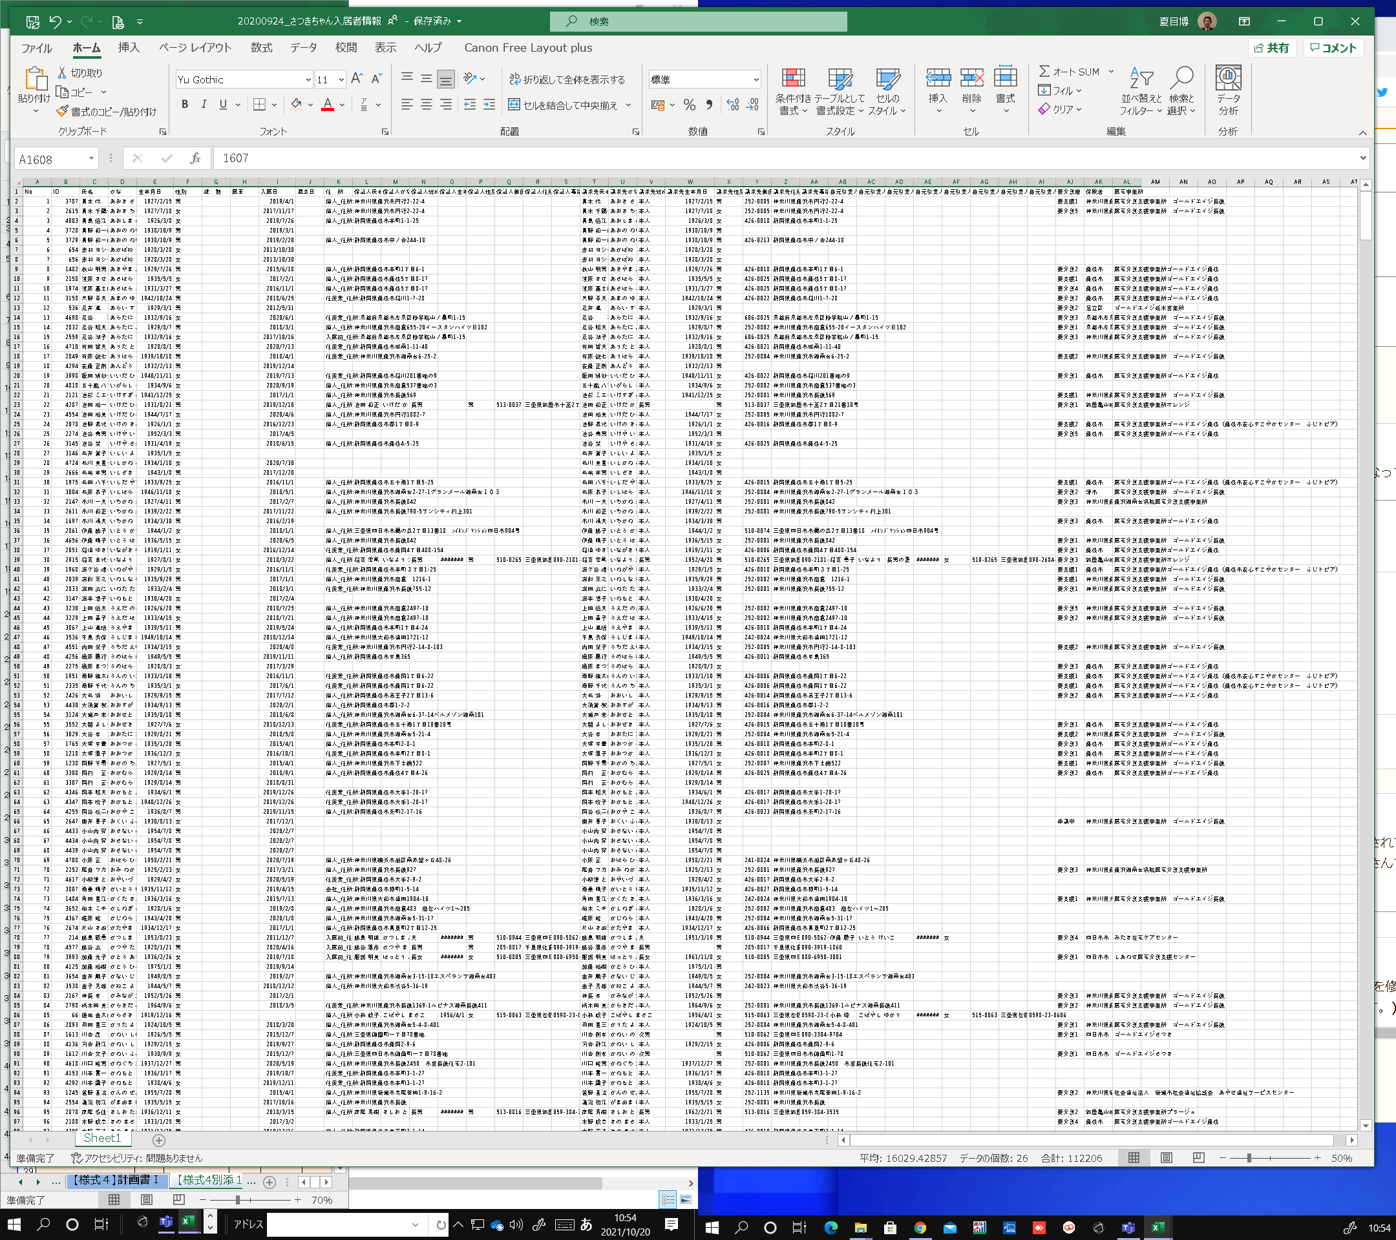
Task: Select the Sheet1 worksheet tab
Action: 101,1137
